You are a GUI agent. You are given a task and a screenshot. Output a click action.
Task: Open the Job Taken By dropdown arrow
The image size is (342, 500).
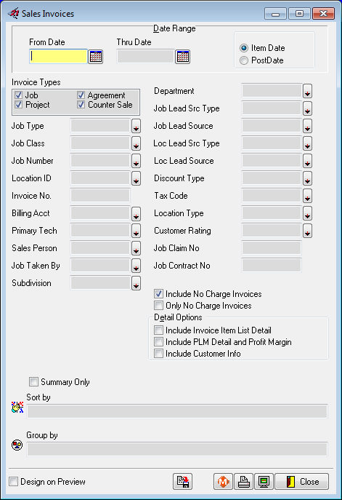point(137,266)
